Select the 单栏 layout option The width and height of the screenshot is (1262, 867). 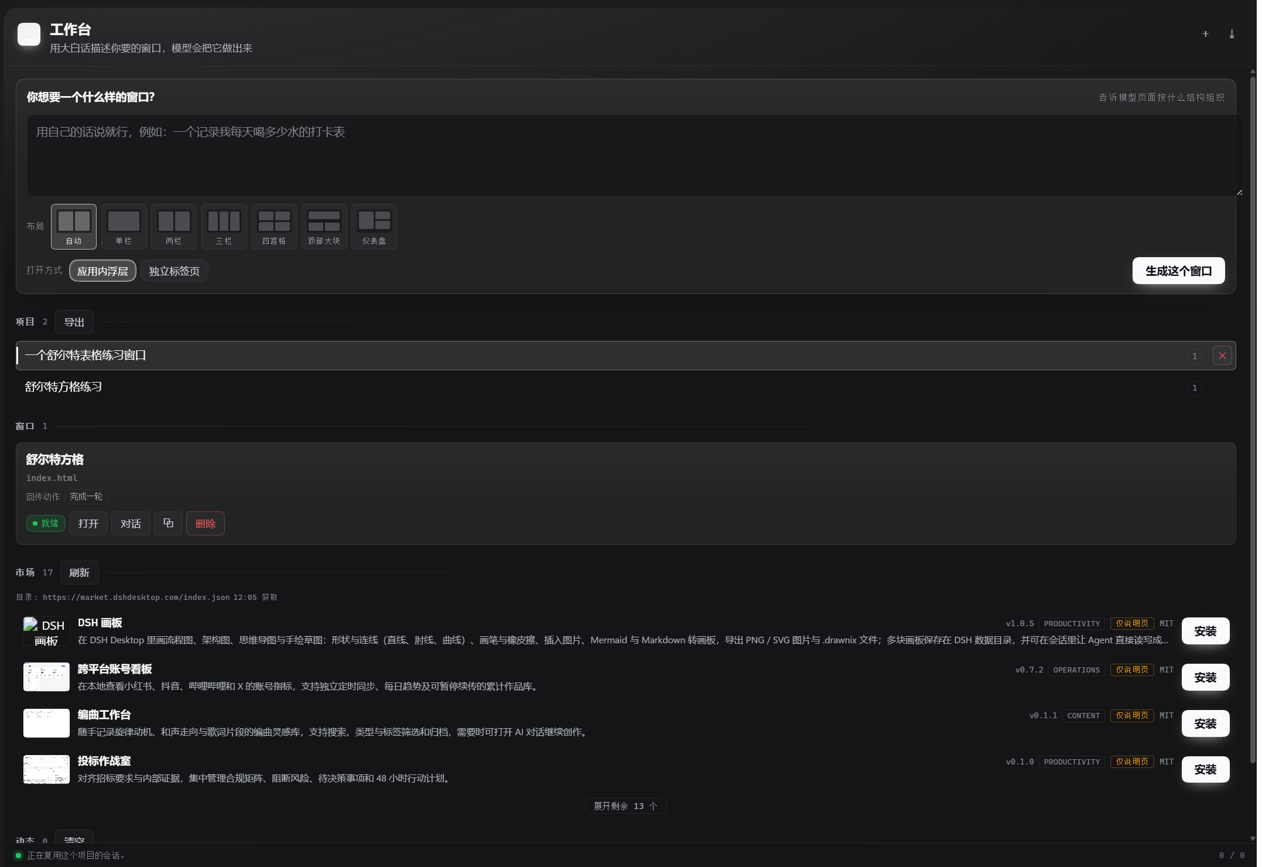[x=124, y=227]
